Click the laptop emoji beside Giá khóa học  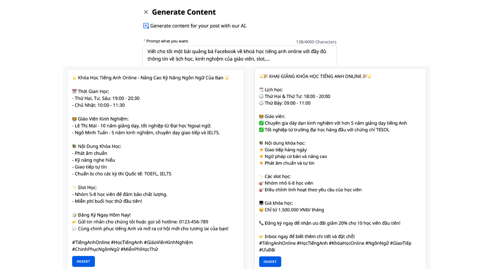tap(261, 203)
